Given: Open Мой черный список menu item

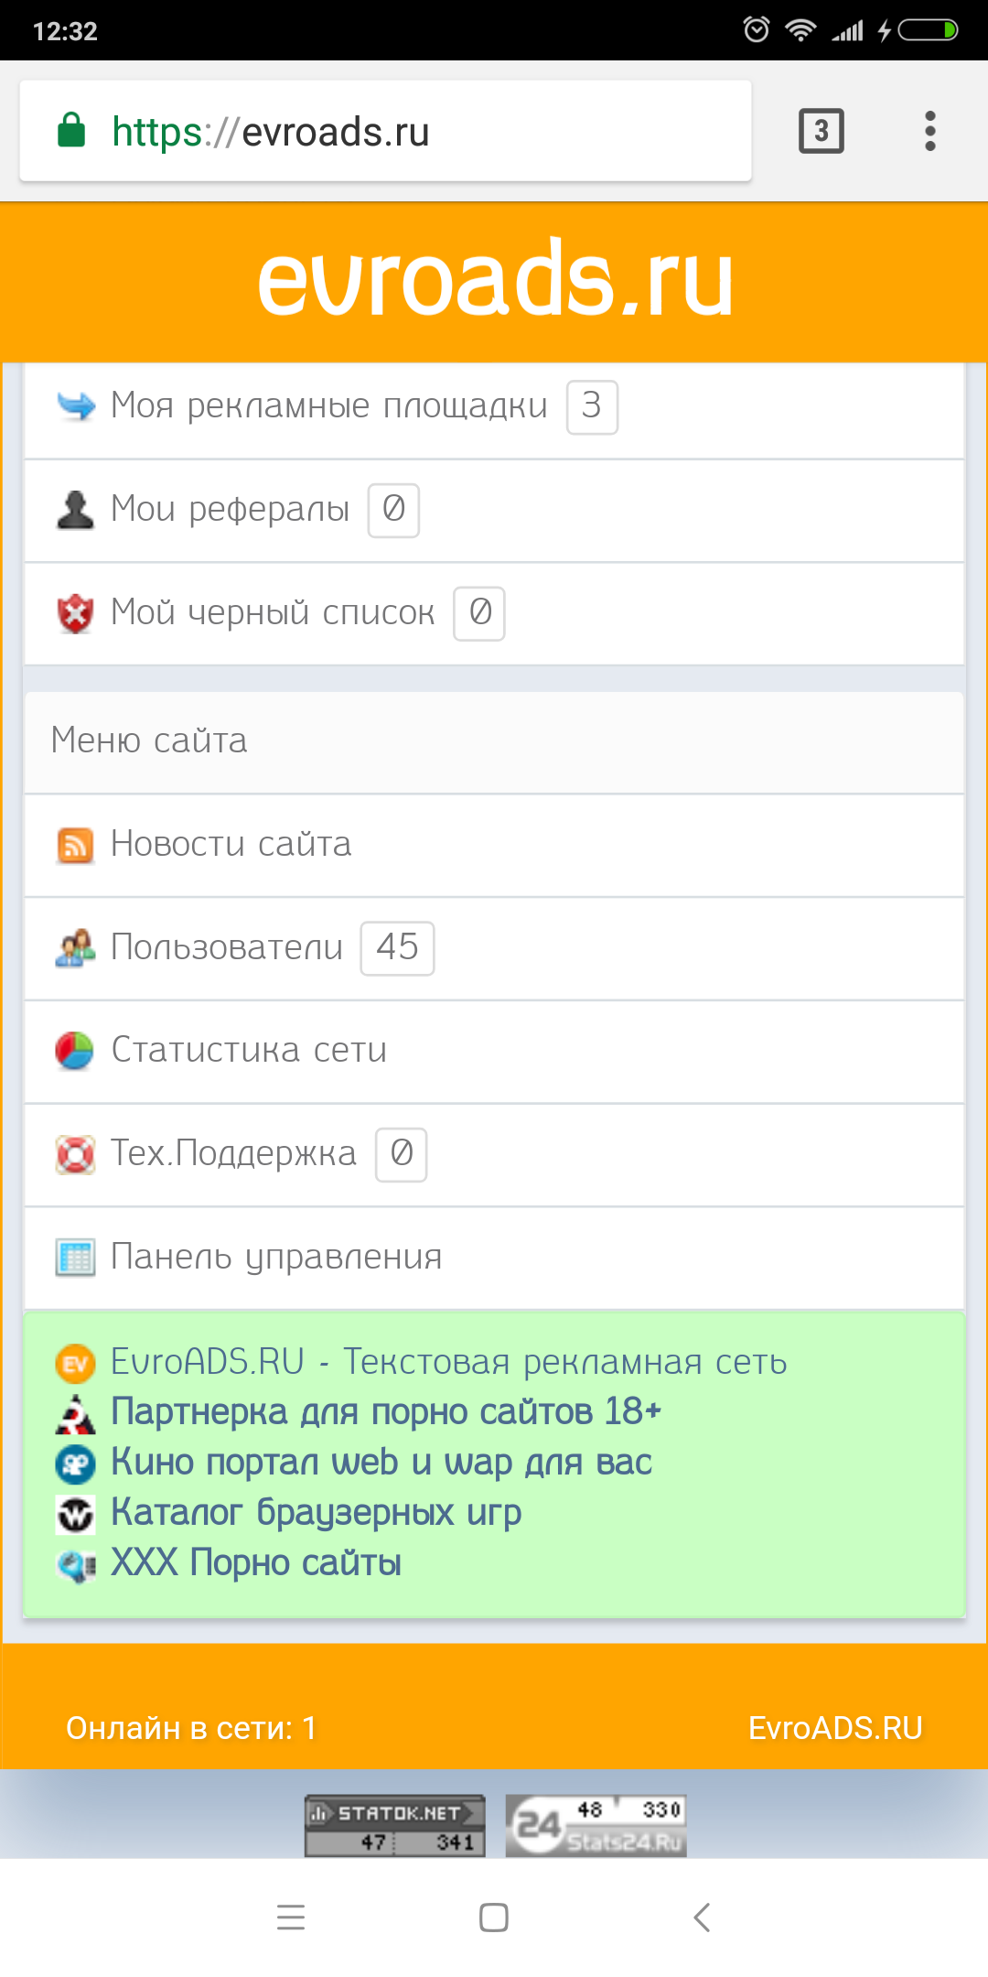Looking at the screenshot, I should tap(272, 613).
